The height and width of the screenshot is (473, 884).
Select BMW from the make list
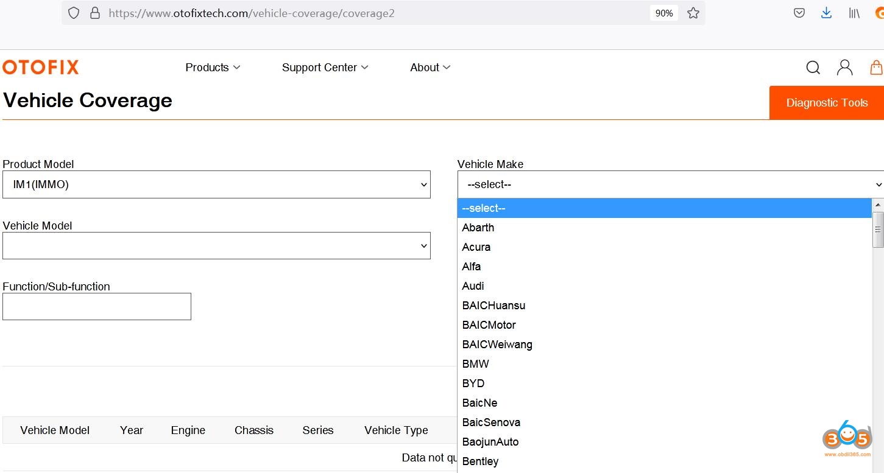click(475, 364)
